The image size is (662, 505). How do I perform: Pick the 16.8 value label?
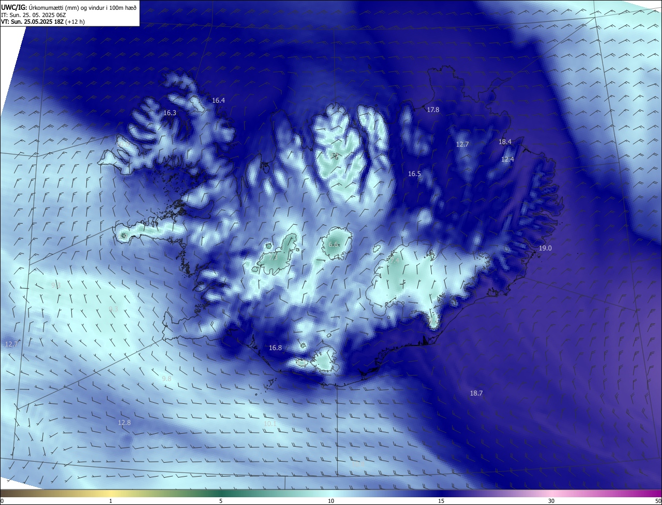(x=275, y=348)
